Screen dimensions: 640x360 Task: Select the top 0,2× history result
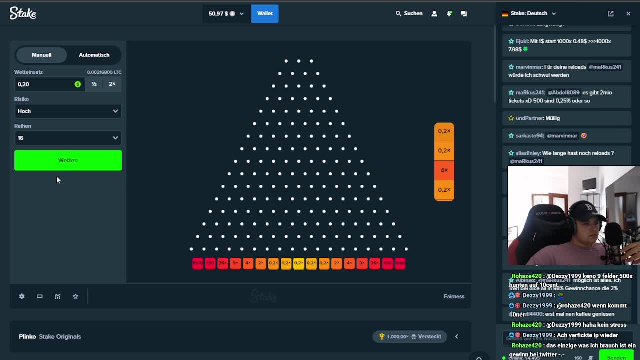pos(444,131)
